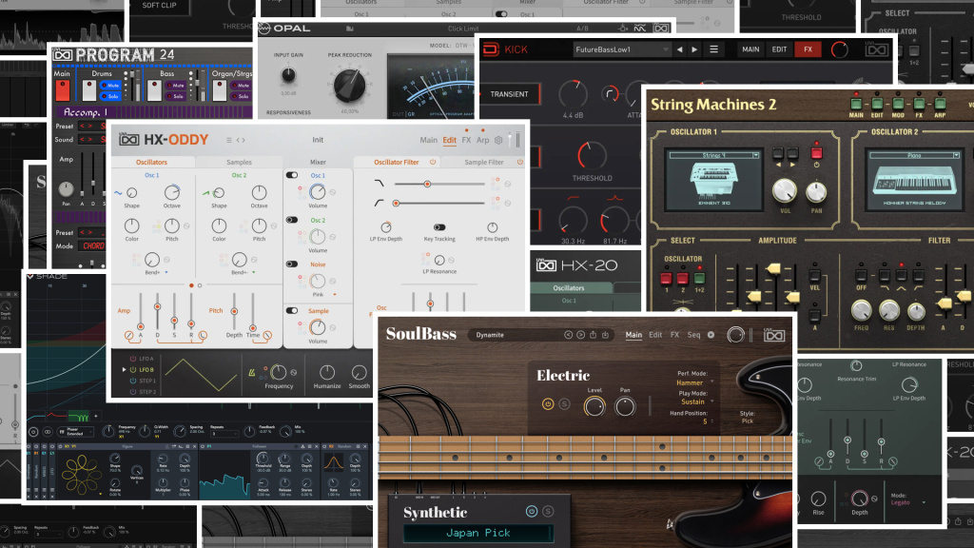Screen dimensions: 974x548
Task: Click HX-ODDY low-pass cutoff slider
Action: [x=439, y=184]
